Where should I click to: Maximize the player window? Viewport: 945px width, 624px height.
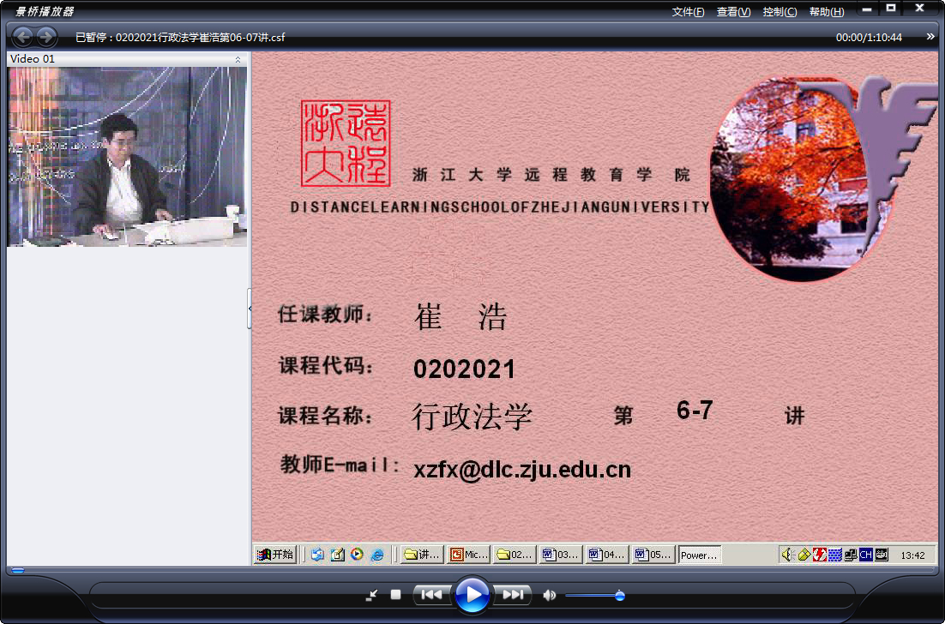891,9
